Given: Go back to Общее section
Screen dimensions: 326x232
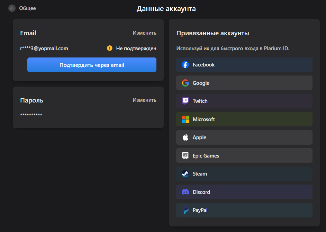Looking at the screenshot, I should click(x=27, y=8).
